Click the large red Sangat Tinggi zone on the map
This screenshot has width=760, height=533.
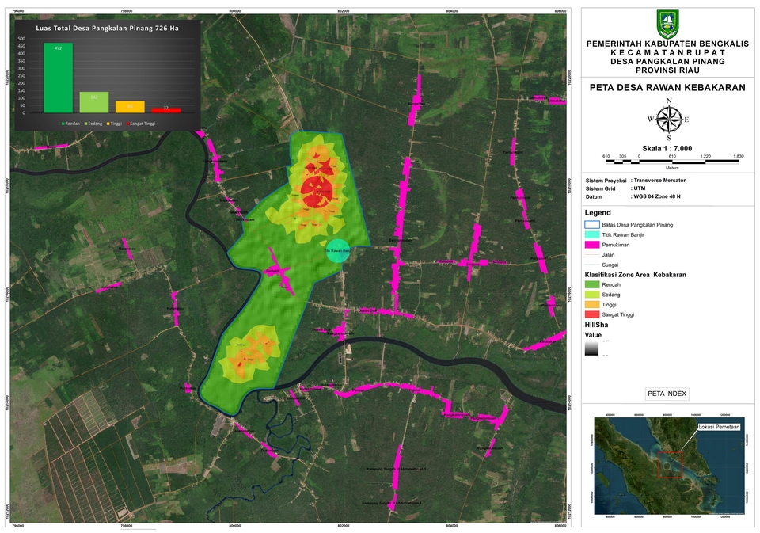tap(317, 192)
